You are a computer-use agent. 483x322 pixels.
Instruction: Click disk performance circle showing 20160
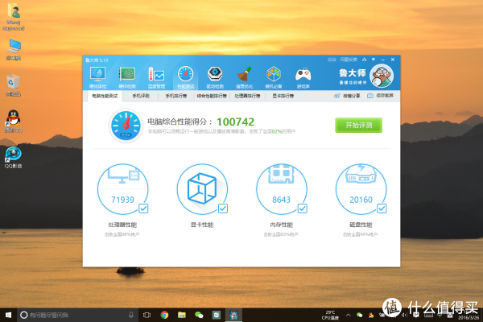point(361,189)
